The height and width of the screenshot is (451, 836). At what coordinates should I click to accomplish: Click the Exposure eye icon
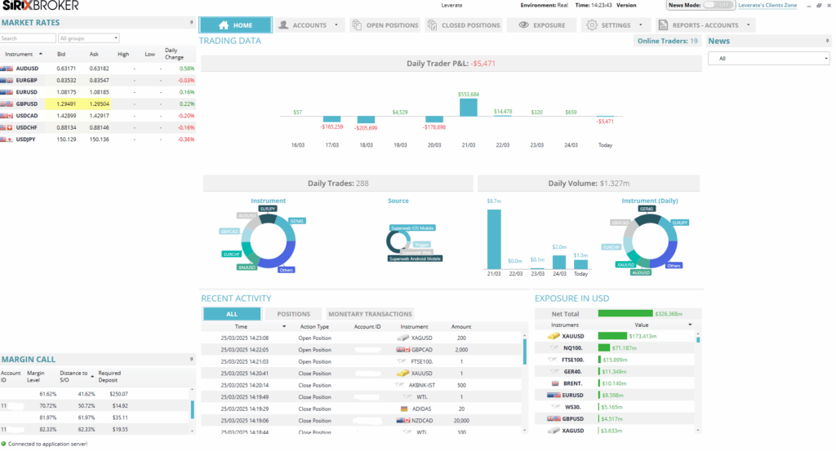coord(523,25)
